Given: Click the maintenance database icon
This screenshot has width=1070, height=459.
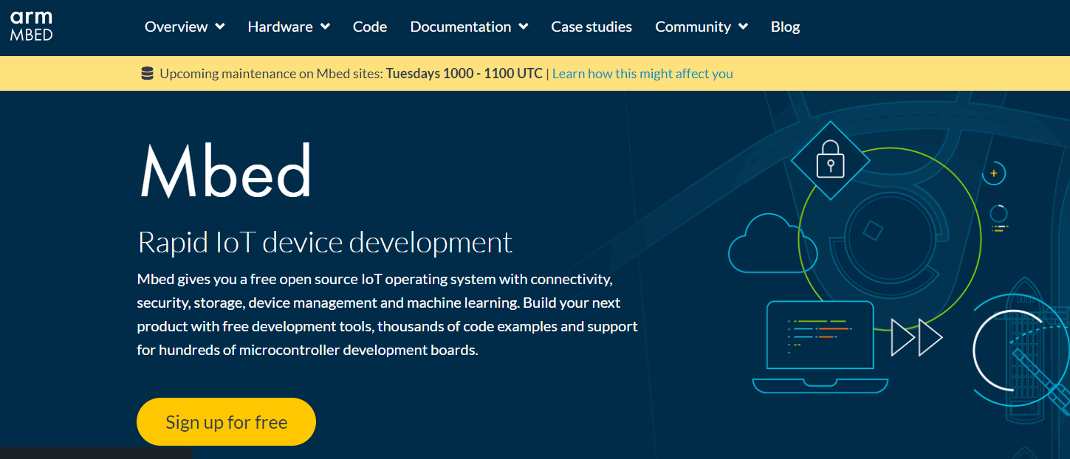Looking at the screenshot, I should tap(147, 73).
